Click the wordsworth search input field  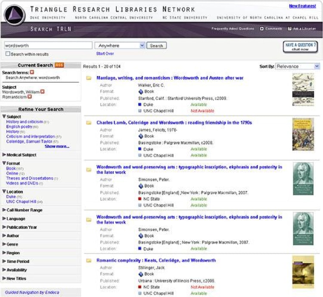48,45
